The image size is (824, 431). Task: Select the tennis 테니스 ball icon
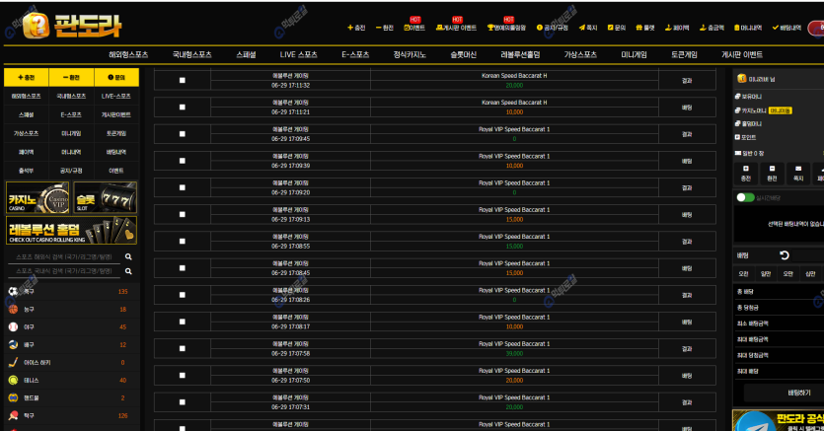click(13, 380)
